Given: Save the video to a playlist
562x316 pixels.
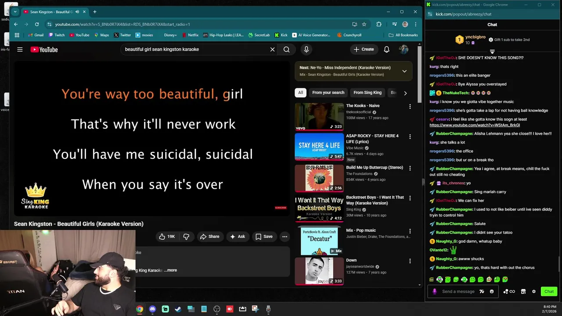Looking at the screenshot, I should 264,237.
